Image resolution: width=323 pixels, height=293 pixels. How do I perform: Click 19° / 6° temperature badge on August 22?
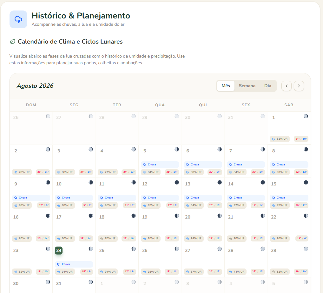tap(302, 238)
